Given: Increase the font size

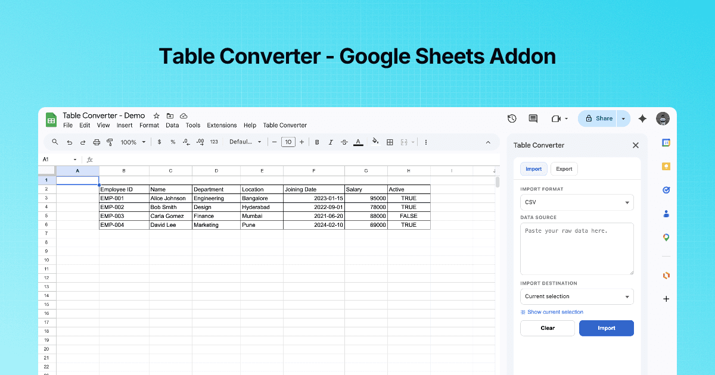Looking at the screenshot, I should (x=302, y=142).
